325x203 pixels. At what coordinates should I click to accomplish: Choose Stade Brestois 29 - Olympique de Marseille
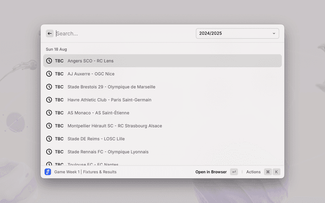point(111,87)
